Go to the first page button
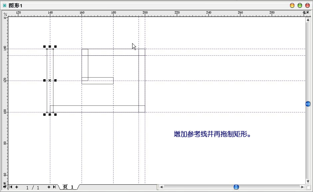 tap(11, 187)
